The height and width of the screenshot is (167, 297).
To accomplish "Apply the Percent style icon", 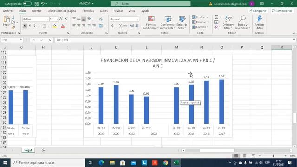I will tap(120, 26).
